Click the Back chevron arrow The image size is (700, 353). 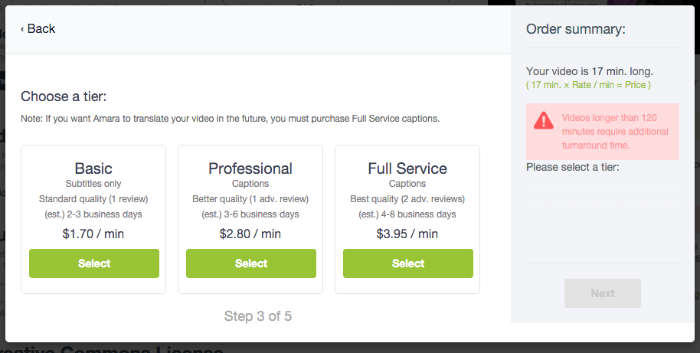pyautogui.click(x=22, y=29)
